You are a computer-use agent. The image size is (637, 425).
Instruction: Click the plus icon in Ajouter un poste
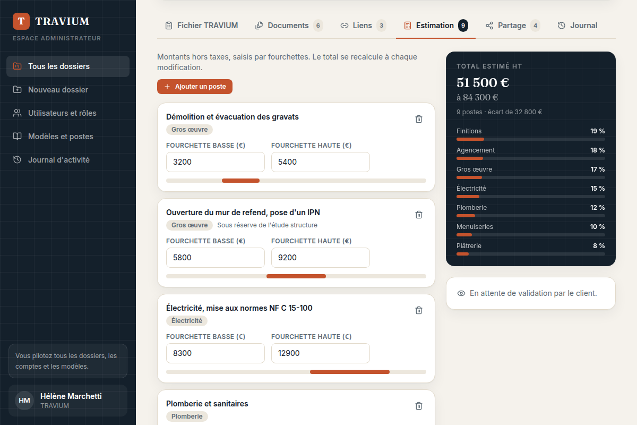point(167,87)
